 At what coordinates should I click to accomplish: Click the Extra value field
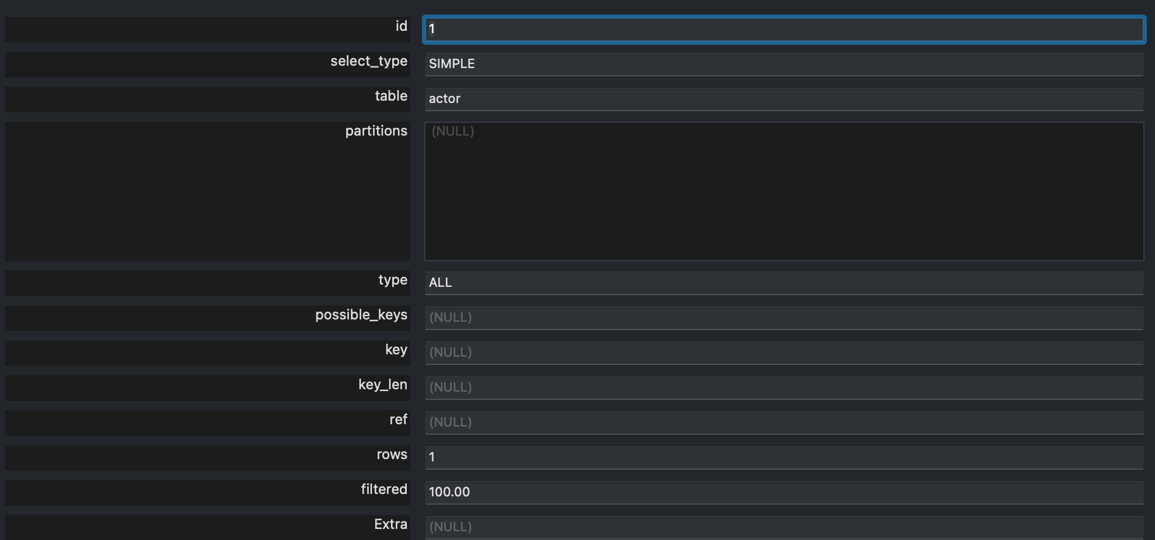pos(784,527)
